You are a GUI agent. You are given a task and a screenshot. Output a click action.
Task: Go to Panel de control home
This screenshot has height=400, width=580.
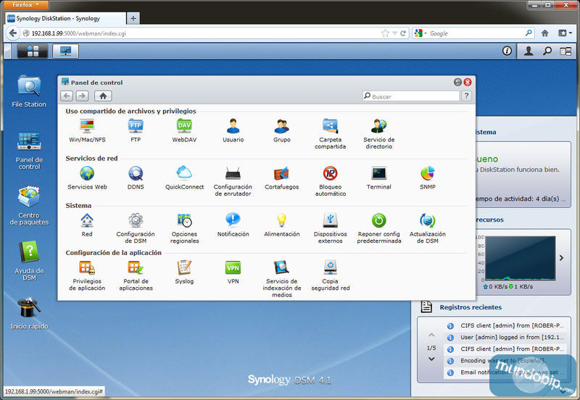[103, 96]
